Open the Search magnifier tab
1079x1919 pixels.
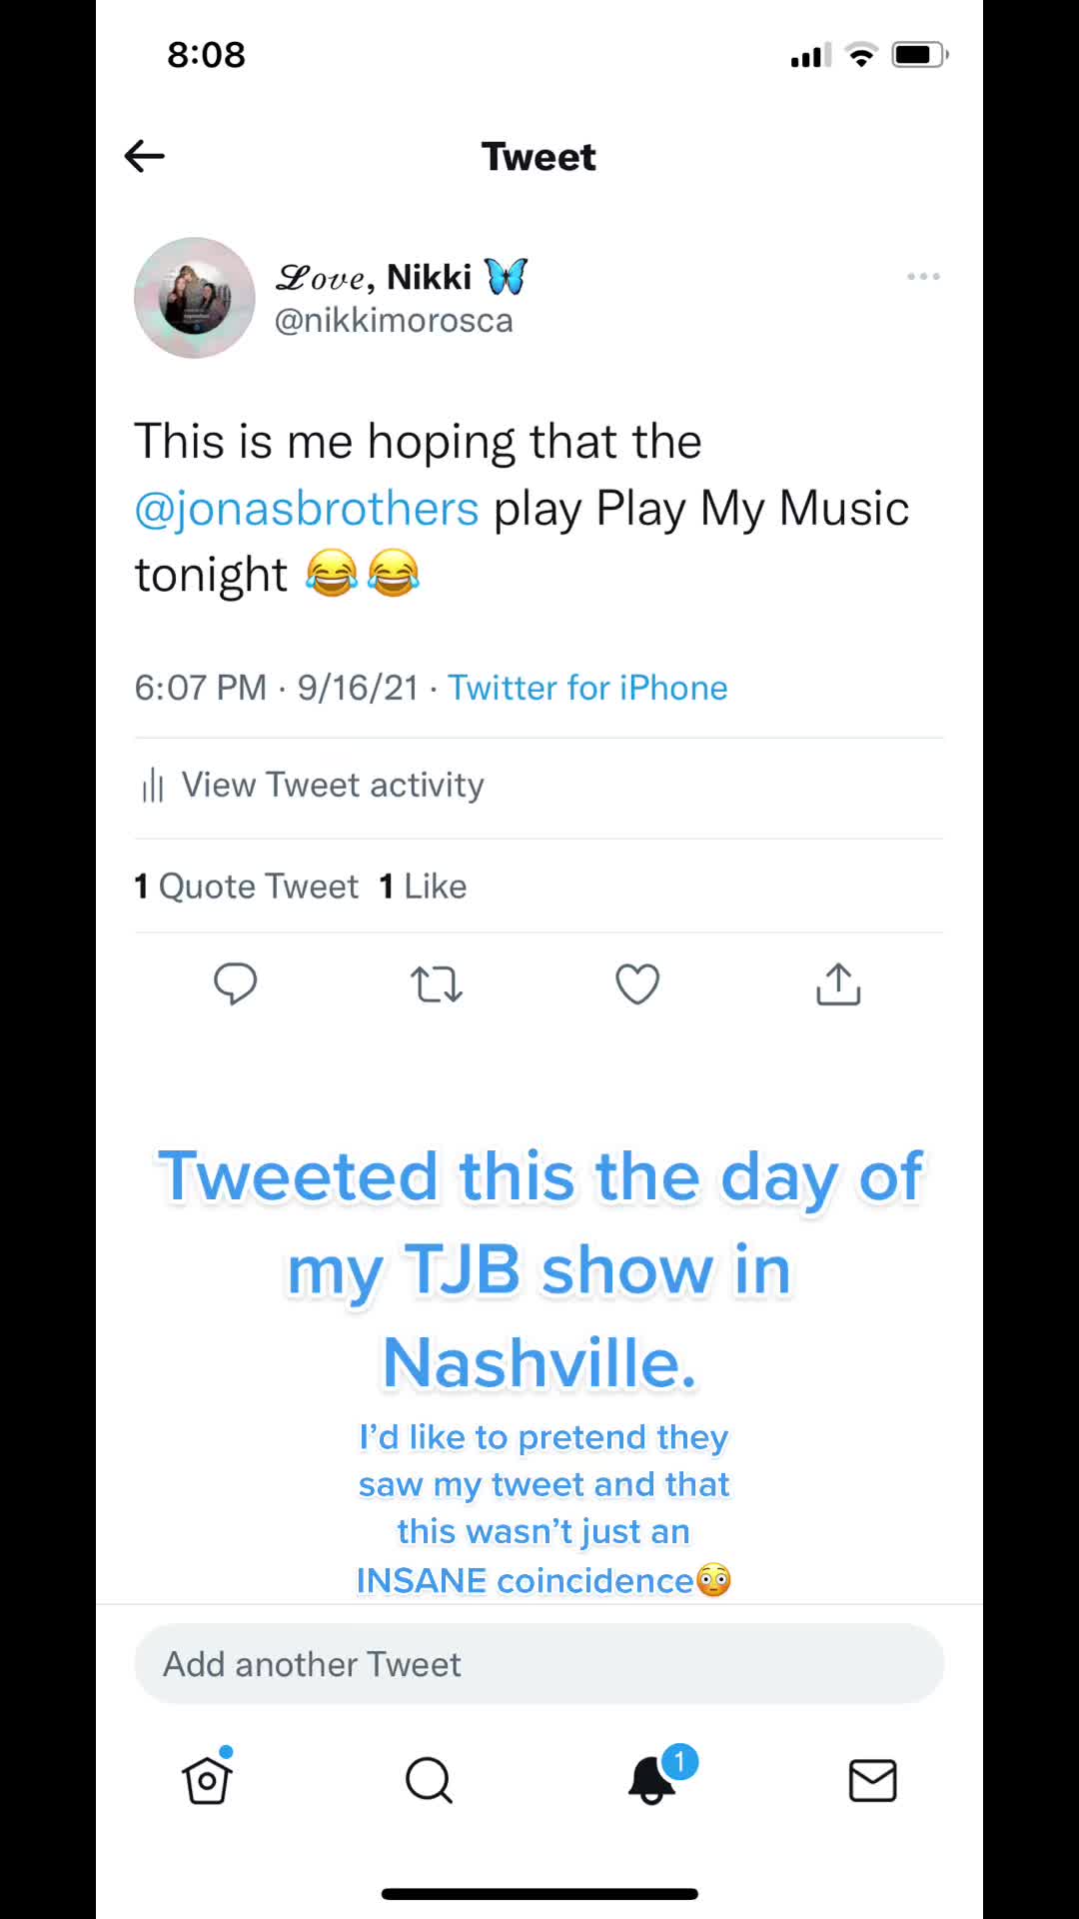(430, 1780)
